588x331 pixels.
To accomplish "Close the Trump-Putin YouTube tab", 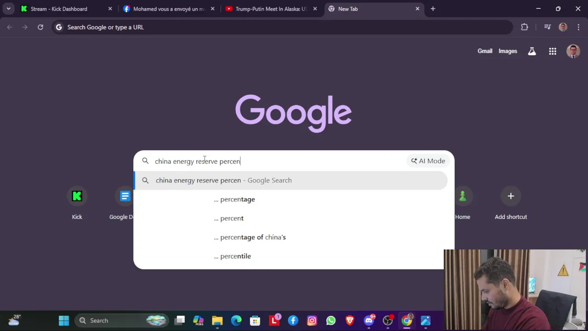I will click(315, 9).
